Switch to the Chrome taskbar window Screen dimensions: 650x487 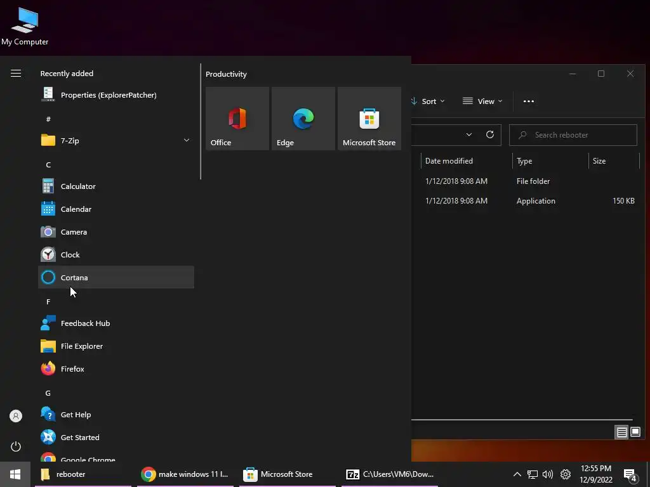click(185, 474)
